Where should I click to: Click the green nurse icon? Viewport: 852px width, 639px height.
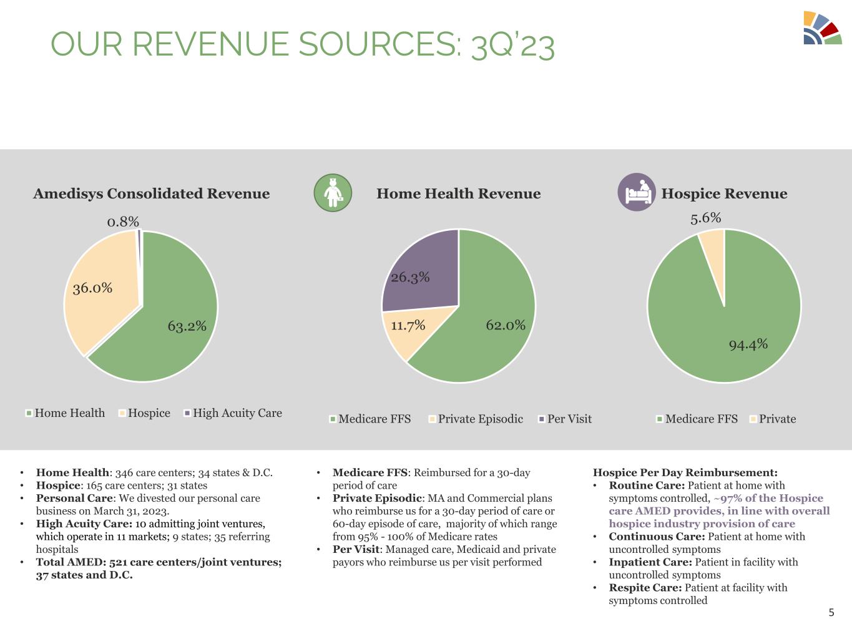coord(333,193)
